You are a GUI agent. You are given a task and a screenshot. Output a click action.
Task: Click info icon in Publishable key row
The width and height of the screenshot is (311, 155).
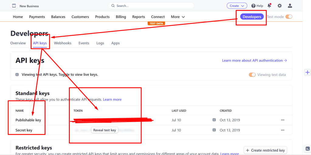pyautogui.click(x=214, y=120)
